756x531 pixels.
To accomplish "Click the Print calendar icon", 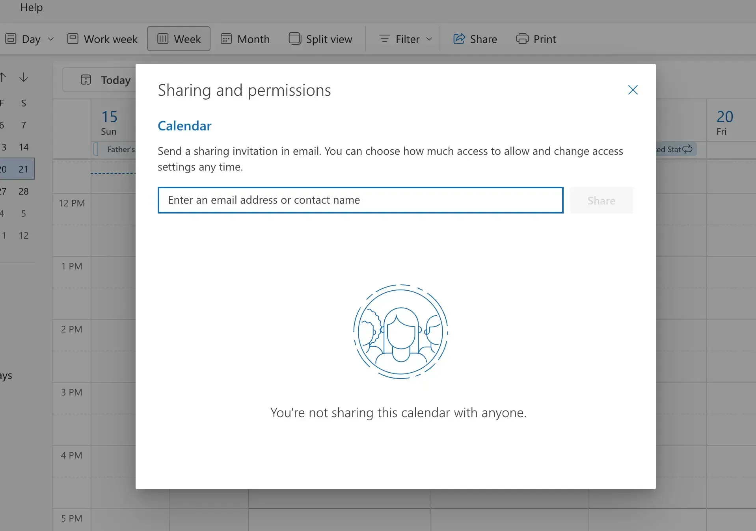I will pyautogui.click(x=523, y=39).
